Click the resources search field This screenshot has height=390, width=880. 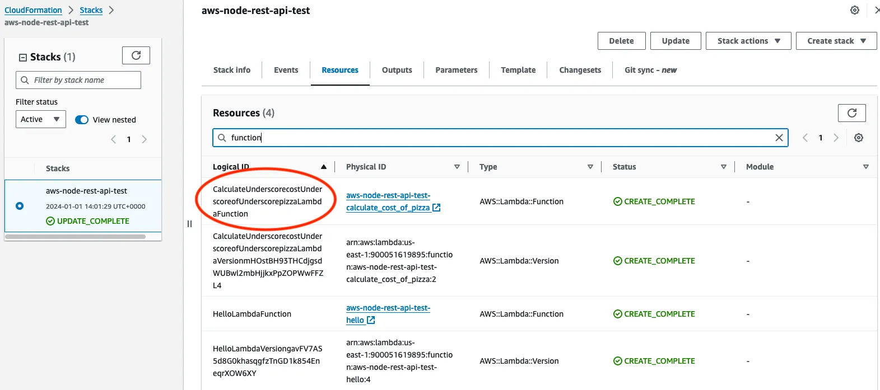coord(500,138)
